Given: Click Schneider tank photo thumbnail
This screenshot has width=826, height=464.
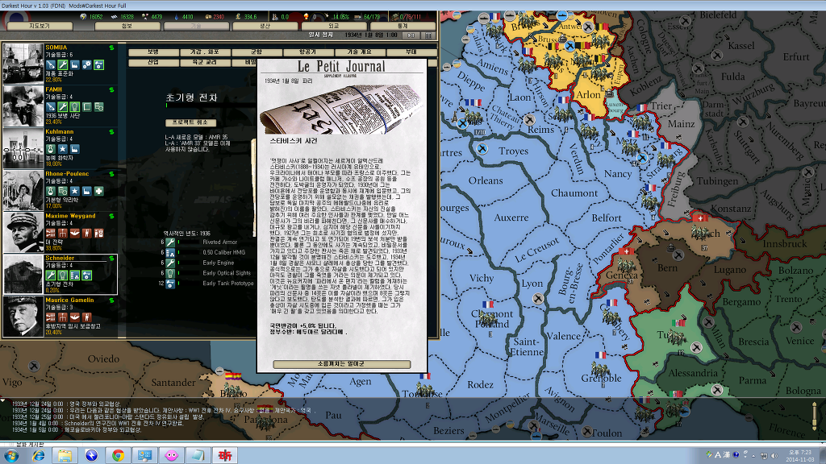Looking at the screenshot, I should click(x=23, y=274).
